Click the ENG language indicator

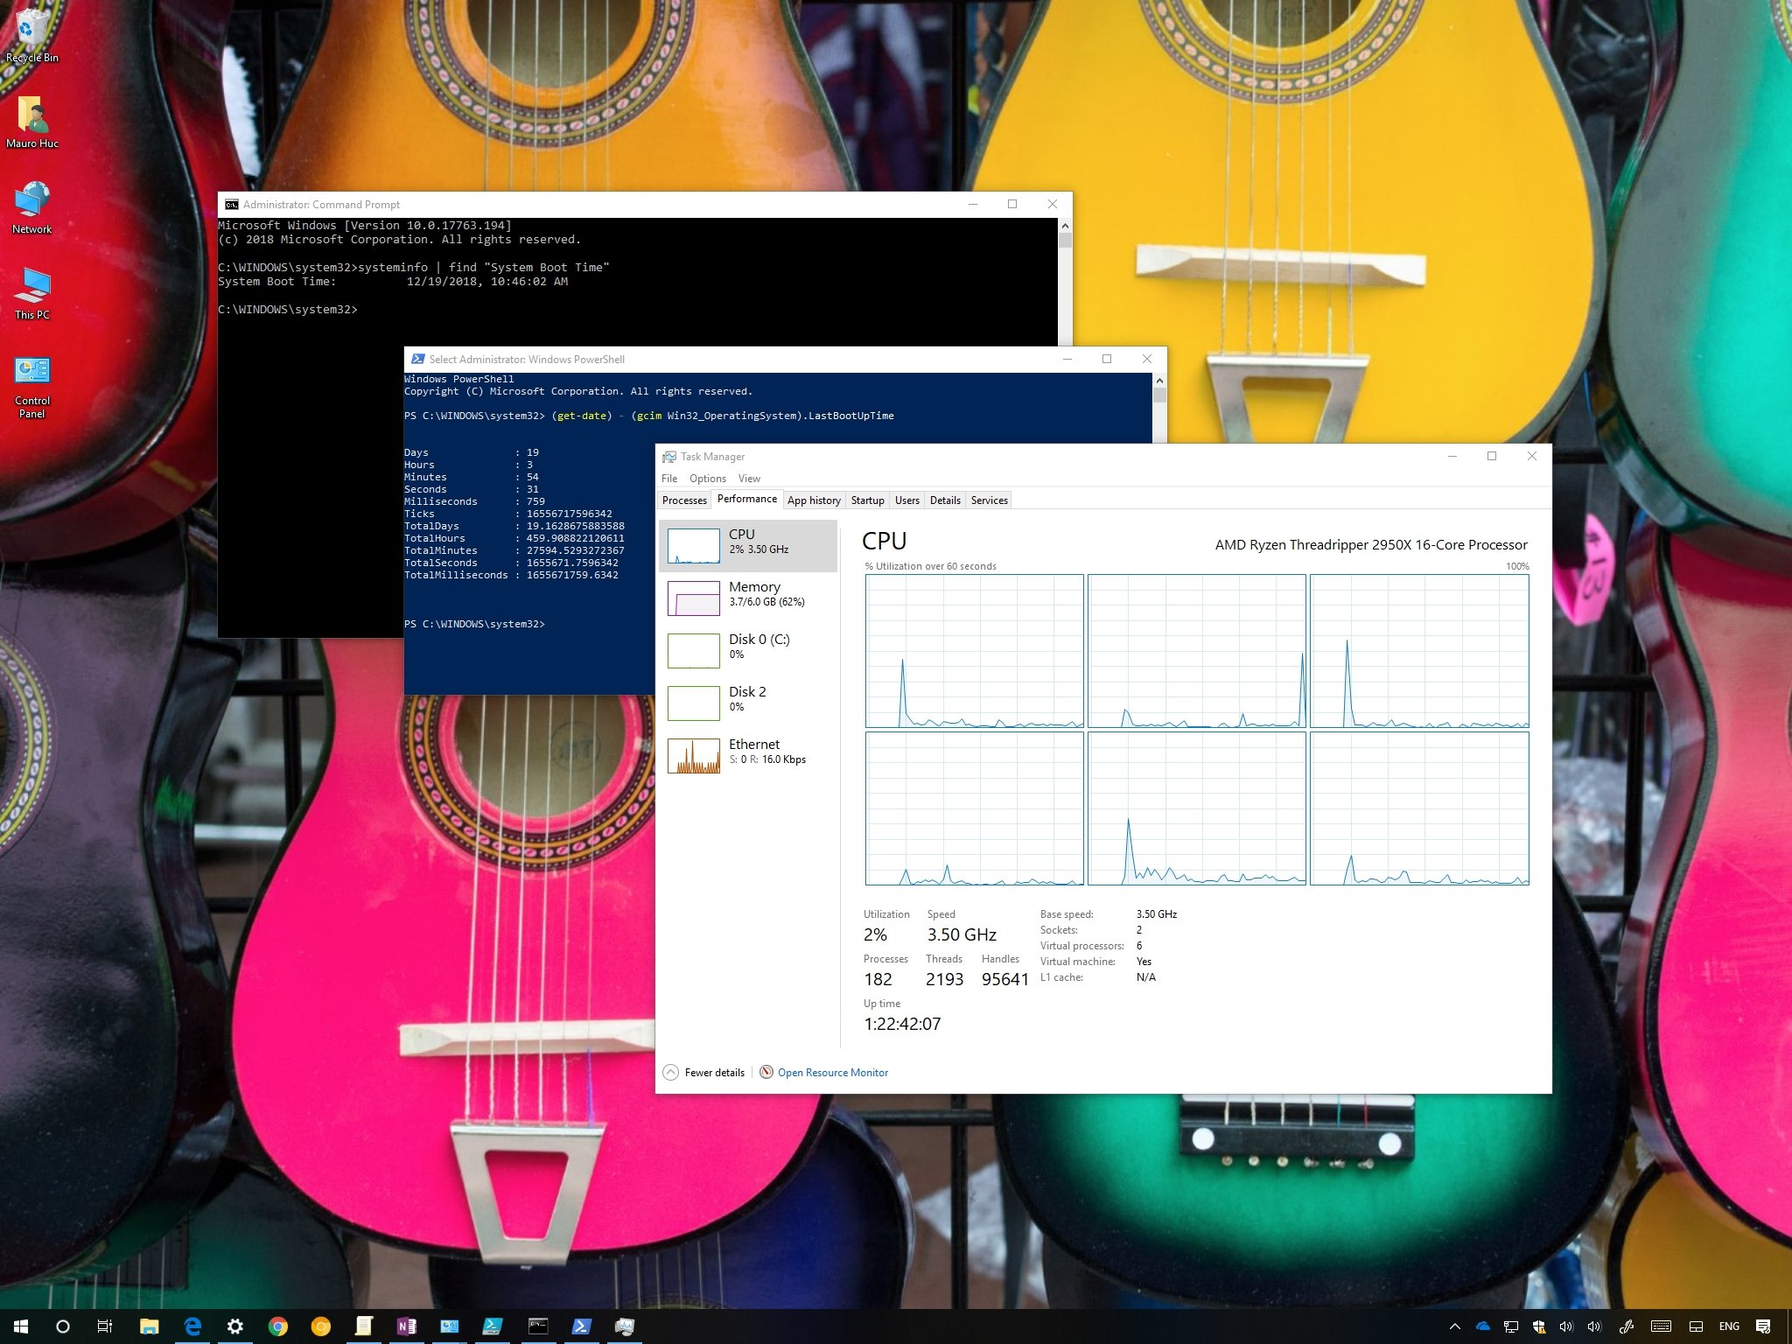[1729, 1326]
